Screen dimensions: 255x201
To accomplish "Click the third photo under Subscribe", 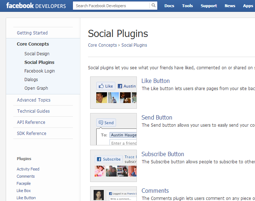I will 122,171.
